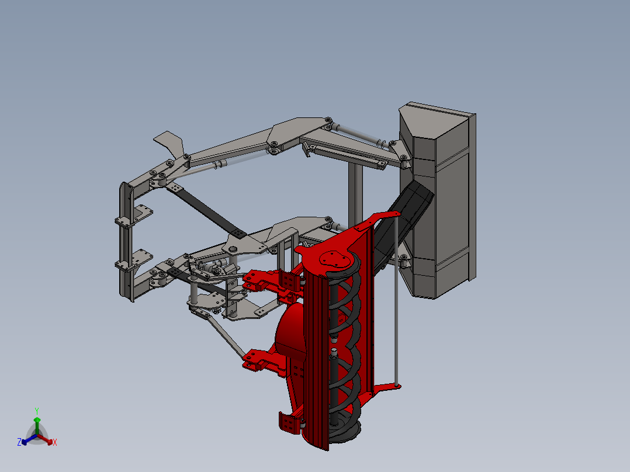Click the X axis label
Screen dimensions: 630x472
(x=55, y=442)
